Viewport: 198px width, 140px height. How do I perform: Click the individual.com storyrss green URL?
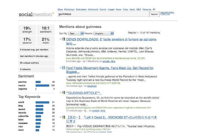93,83
